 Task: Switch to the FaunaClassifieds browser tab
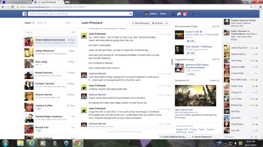click(x=17, y=2)
